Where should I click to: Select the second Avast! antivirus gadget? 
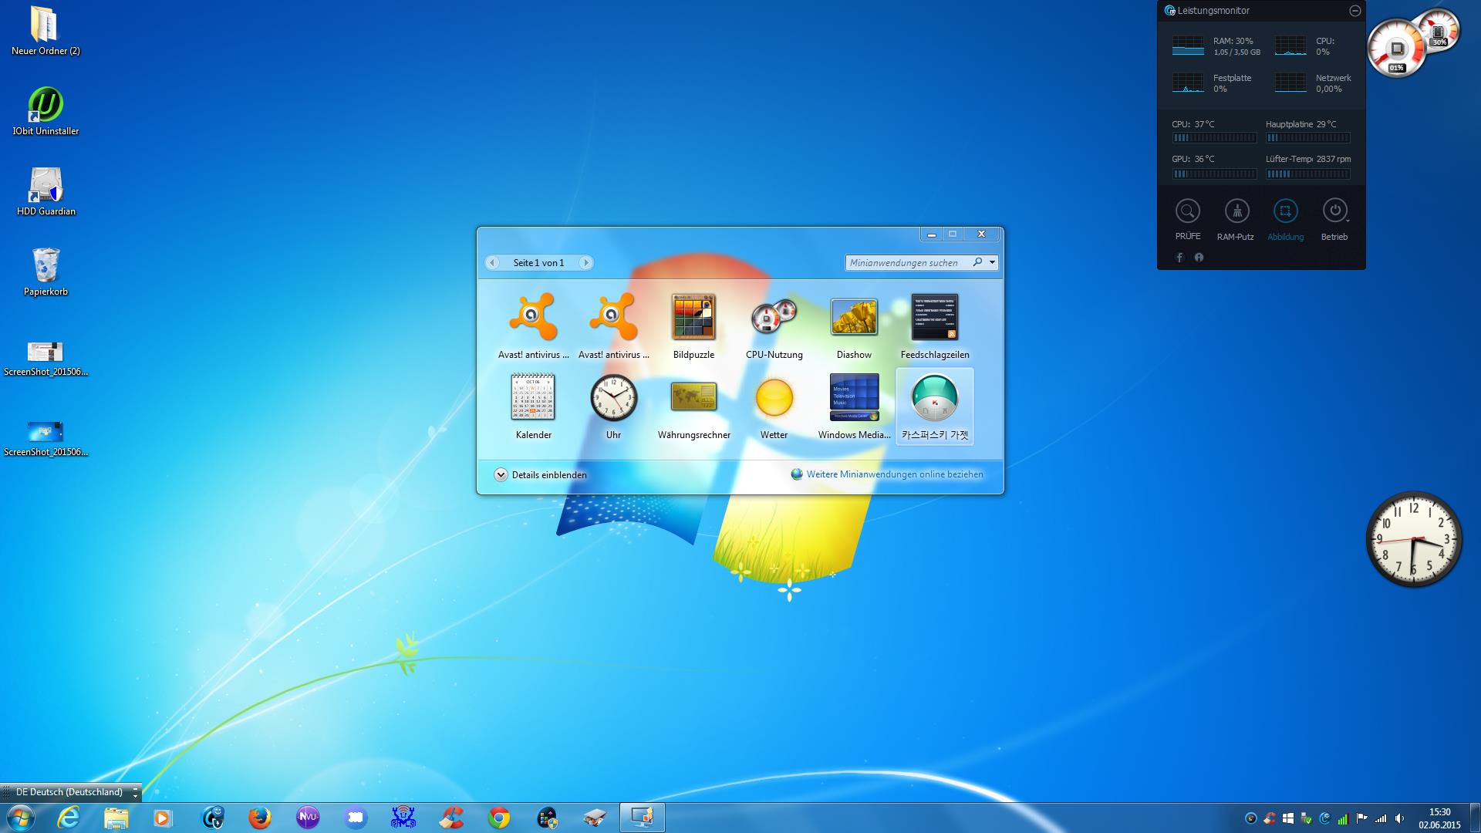613,325
